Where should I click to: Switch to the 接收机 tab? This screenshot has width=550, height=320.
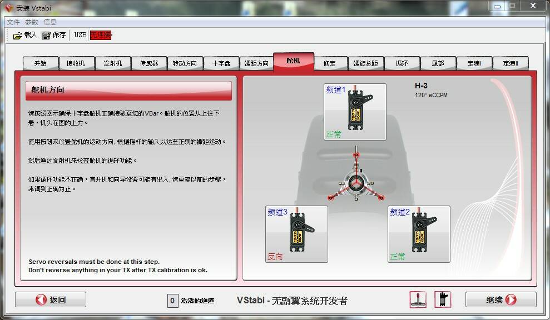[x=76, y=63]
